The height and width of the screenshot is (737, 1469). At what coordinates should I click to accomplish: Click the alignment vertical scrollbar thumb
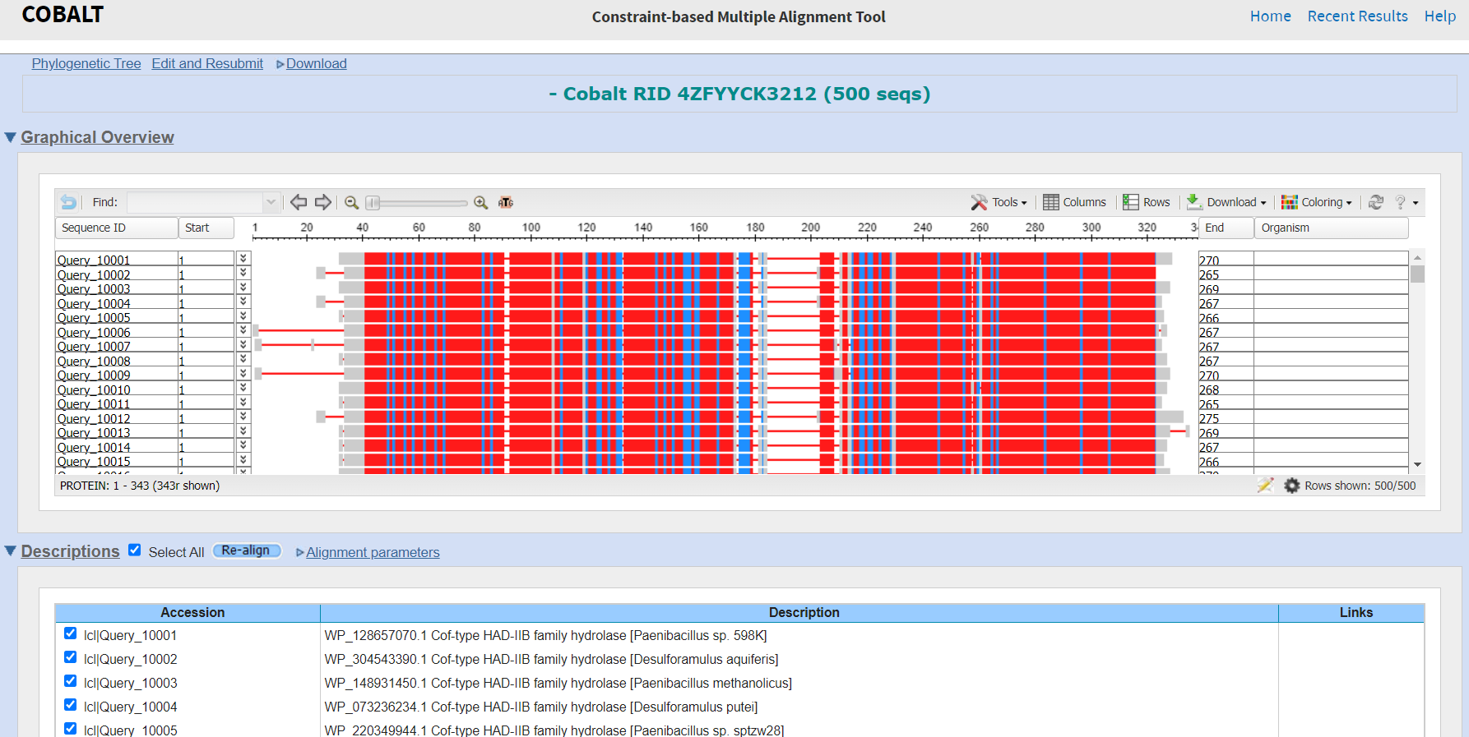1417,274
